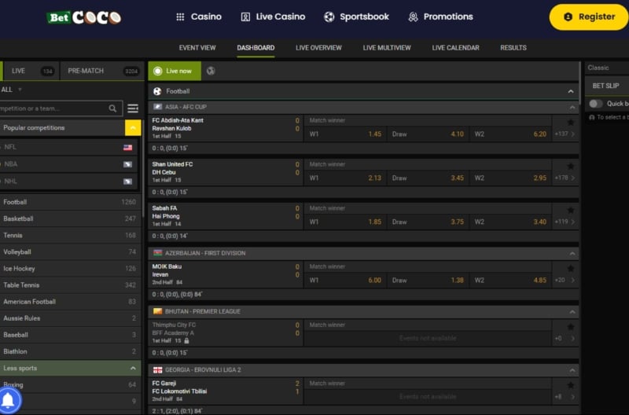
Task: Open the Live Multiview tab
Action: pyautogui.click(x=387, y=48)
